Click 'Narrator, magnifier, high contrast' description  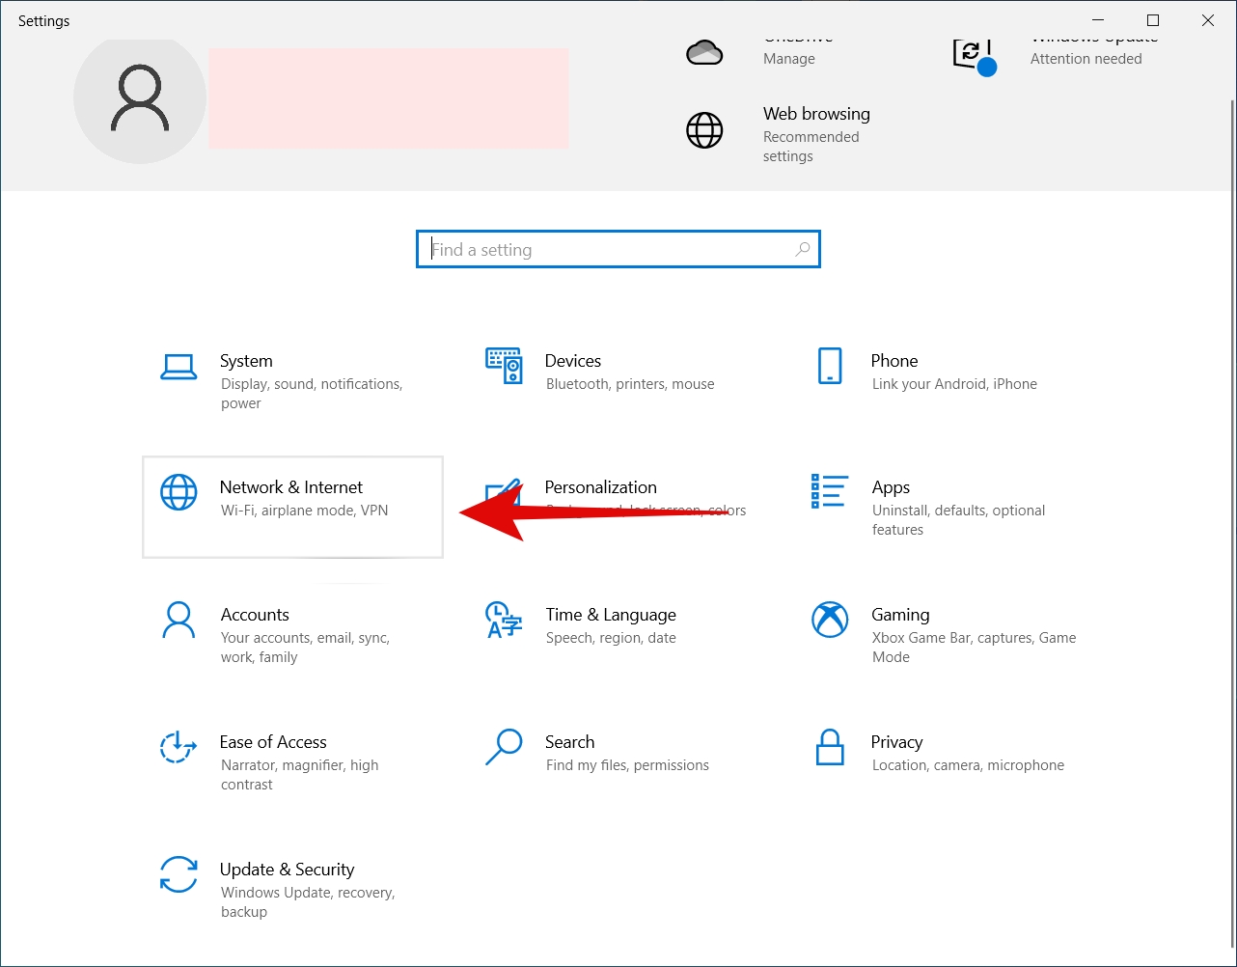point(300,775)
